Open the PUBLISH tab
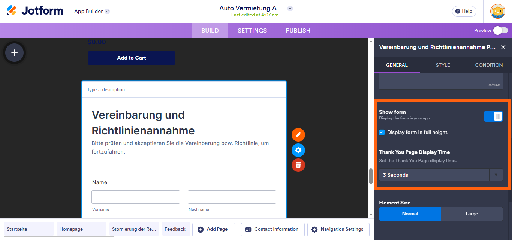The width and height of the screenshot is (512, 240). pyautogui.click(x=298, y=30)
